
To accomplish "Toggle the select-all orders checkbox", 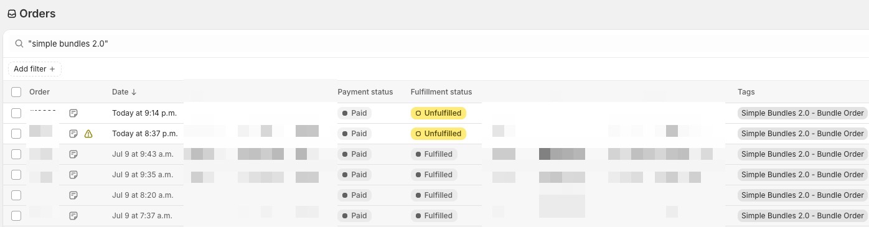I will [16, 92].
